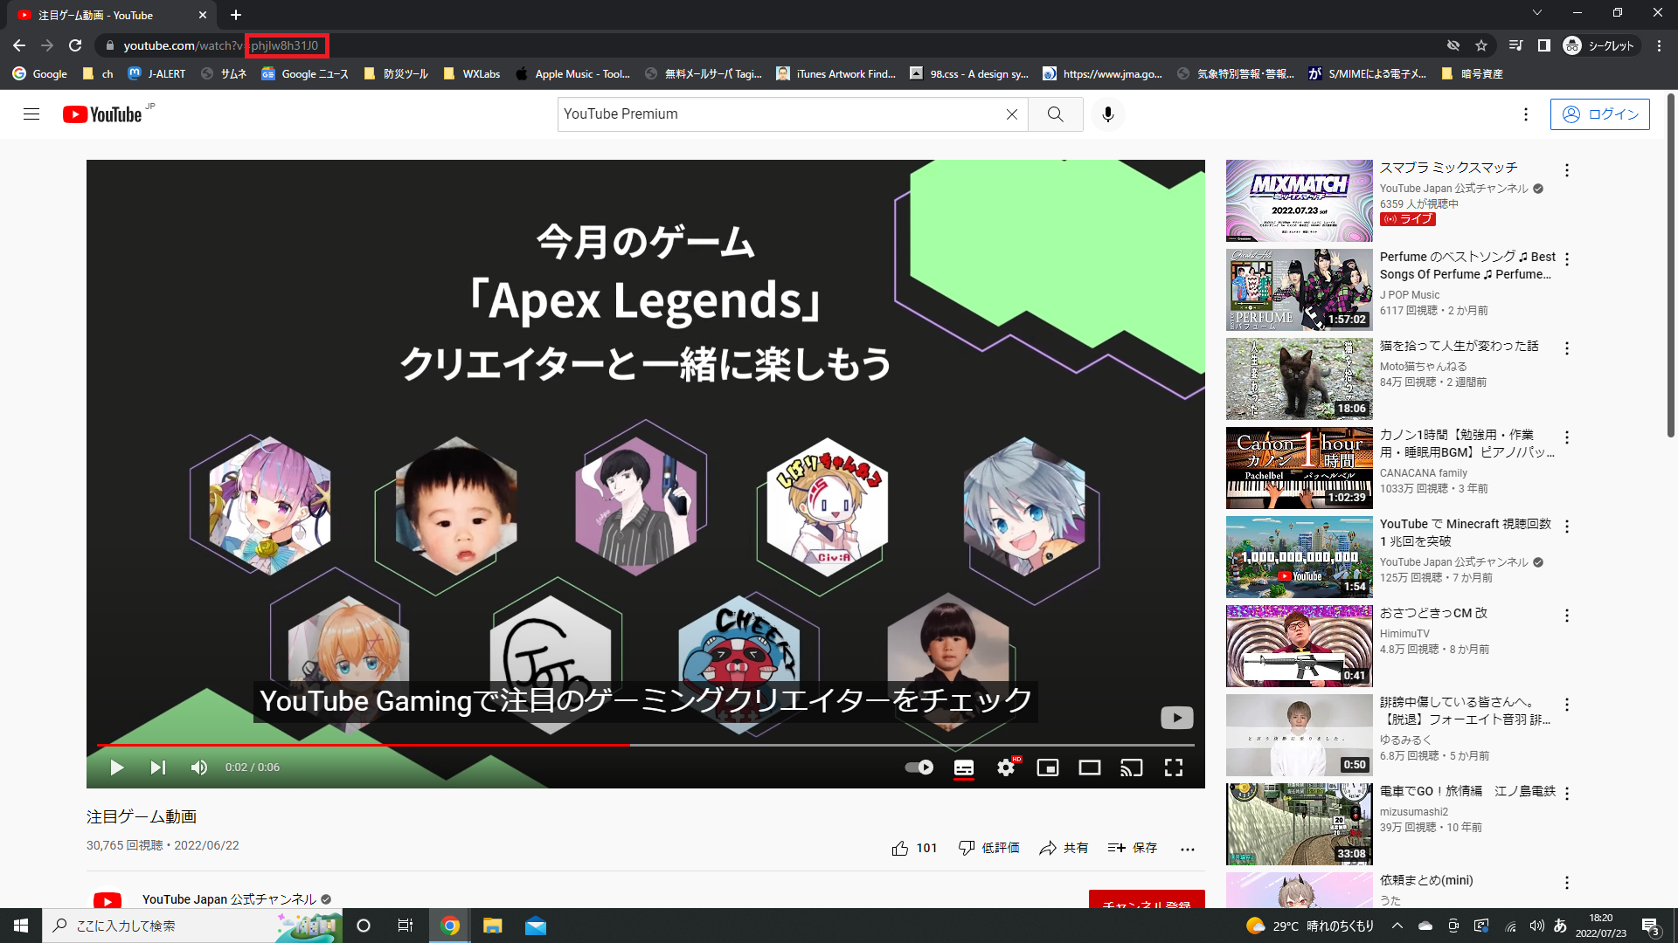Enter full screen mode

(1174, 767)
